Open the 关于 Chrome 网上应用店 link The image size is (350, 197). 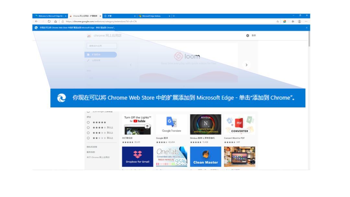[98, 157]
